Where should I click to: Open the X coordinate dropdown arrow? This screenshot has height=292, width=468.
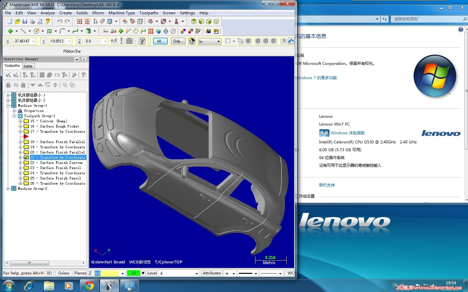pos(33,41)
